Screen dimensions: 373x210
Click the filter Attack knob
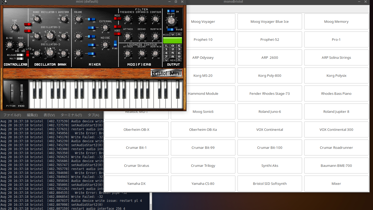pyautogui.click(x=128, y=36)
